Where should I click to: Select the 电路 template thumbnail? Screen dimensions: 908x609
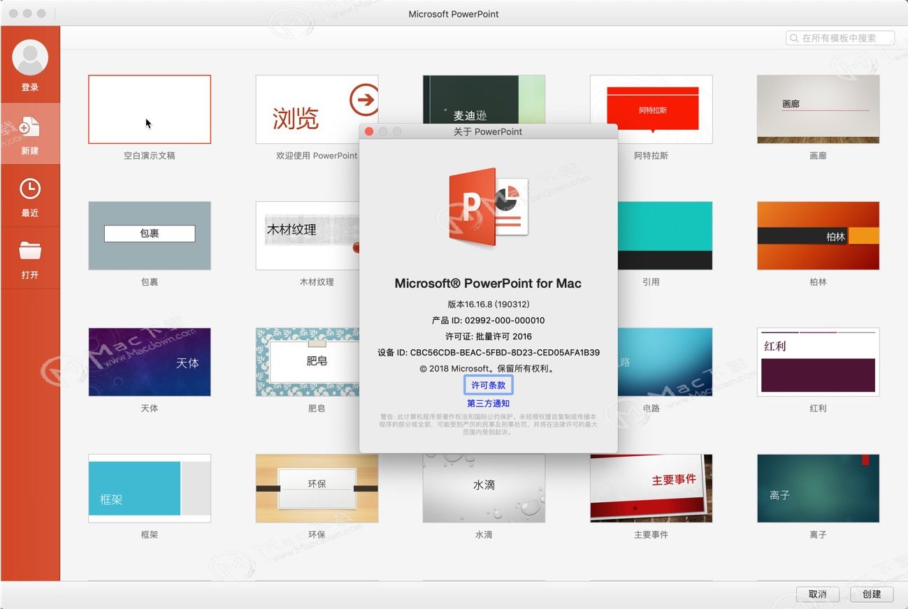click(665, 362)
